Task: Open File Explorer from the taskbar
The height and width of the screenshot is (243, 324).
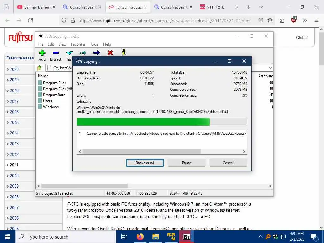Action: click(156, 237)
